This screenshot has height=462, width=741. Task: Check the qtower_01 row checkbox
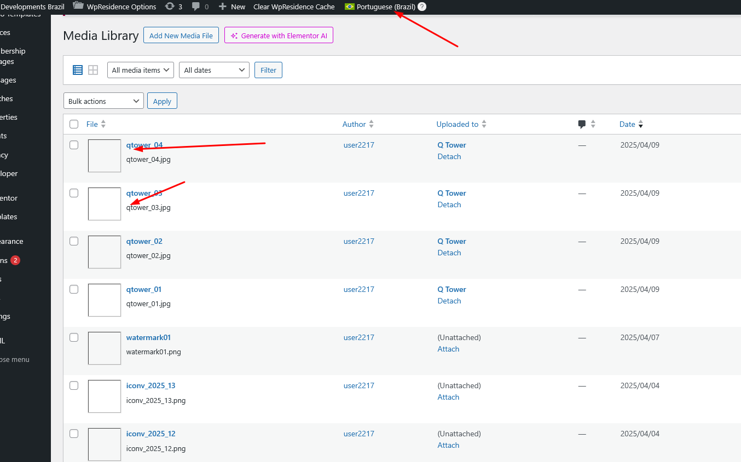(x=74, y=289)
